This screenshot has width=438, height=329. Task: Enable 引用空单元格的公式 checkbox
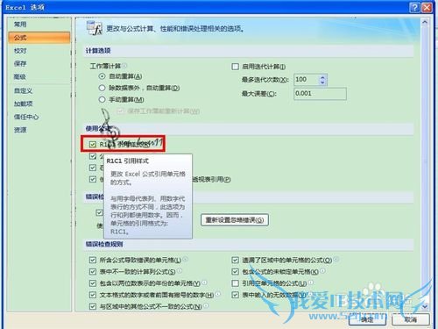tap(236, 283)
